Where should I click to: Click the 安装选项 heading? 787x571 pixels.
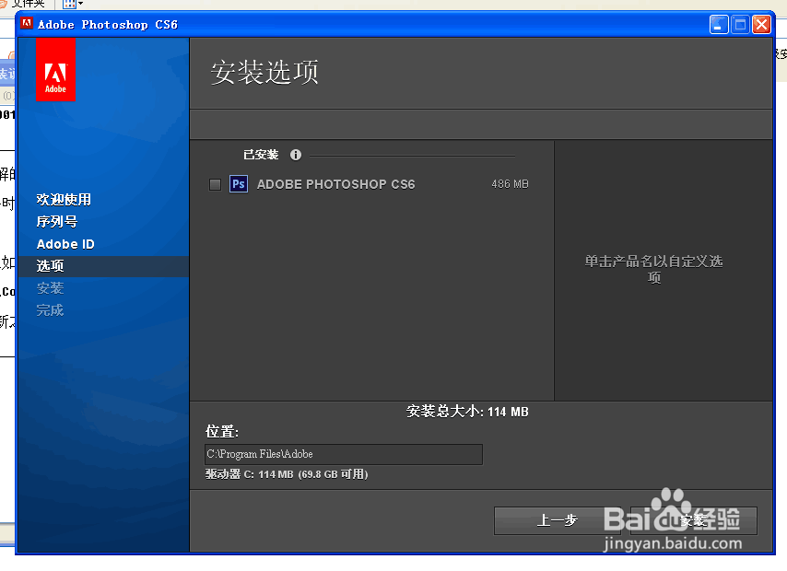(264, 72)
